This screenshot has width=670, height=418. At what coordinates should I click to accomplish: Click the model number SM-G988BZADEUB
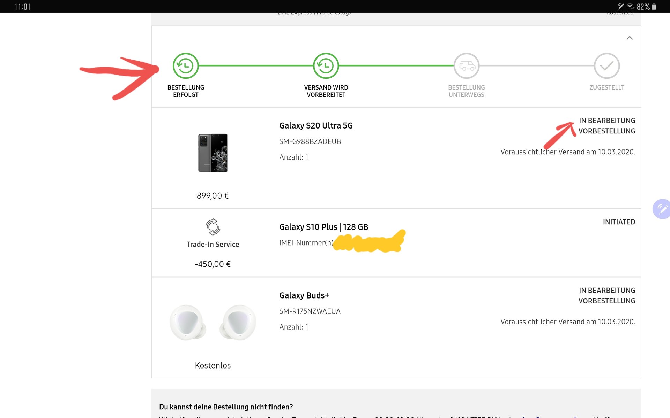pyautogui.click(x=310, y=141)
